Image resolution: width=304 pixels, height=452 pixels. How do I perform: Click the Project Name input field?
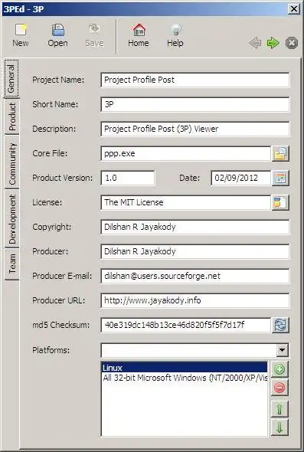tap(195, 80)
